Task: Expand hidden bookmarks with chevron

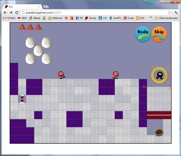Action: (x=151, y=17)
